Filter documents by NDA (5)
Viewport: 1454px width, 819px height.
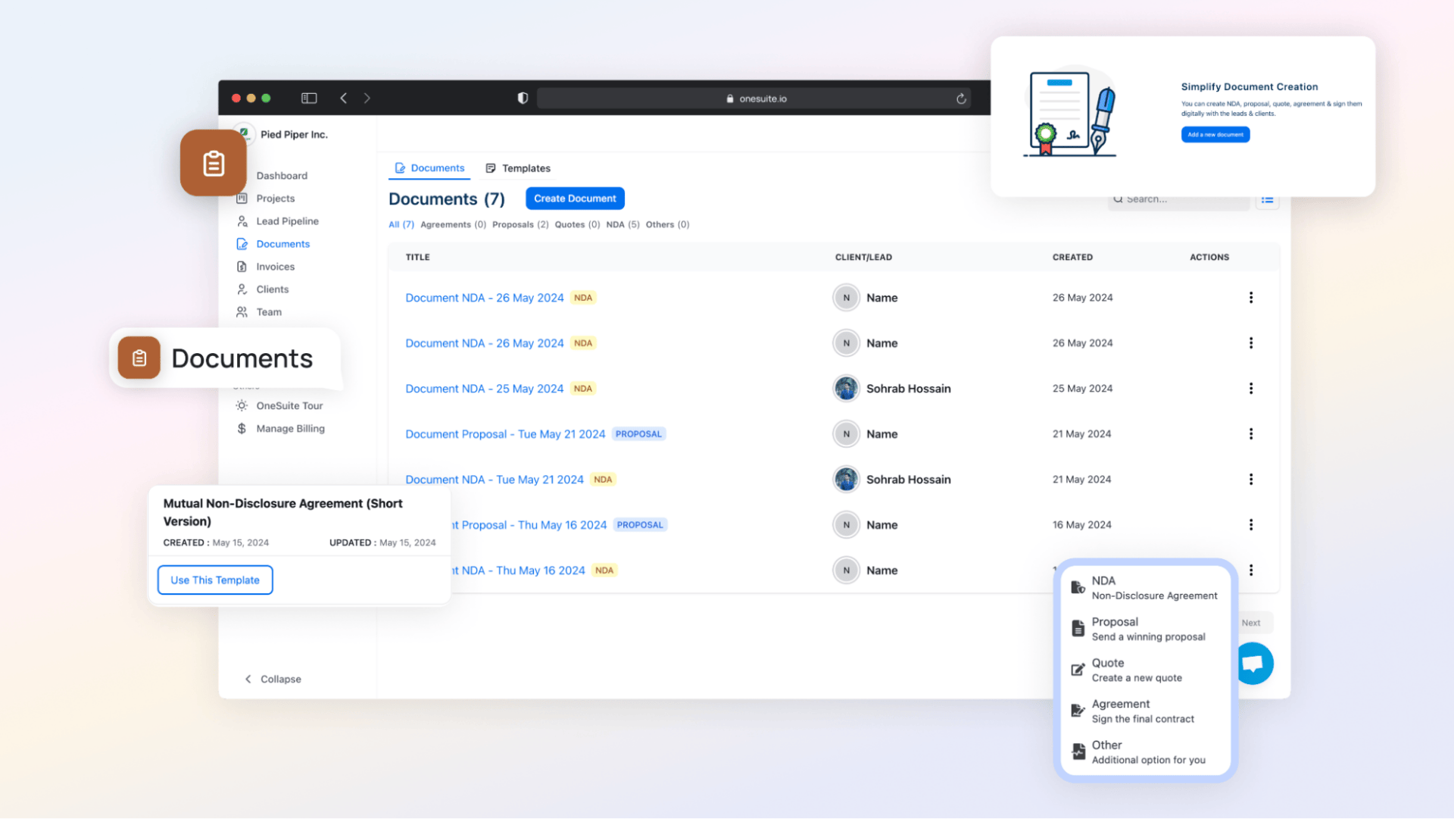(622, 224)
